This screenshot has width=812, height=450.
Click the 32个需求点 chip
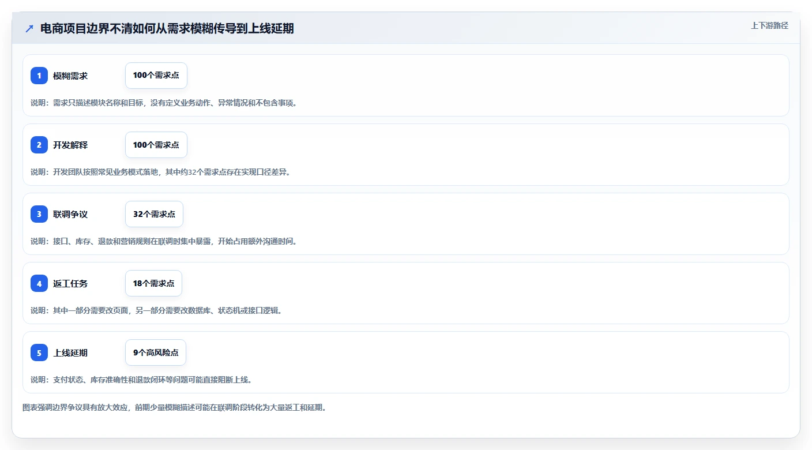[x=154, y=214]
